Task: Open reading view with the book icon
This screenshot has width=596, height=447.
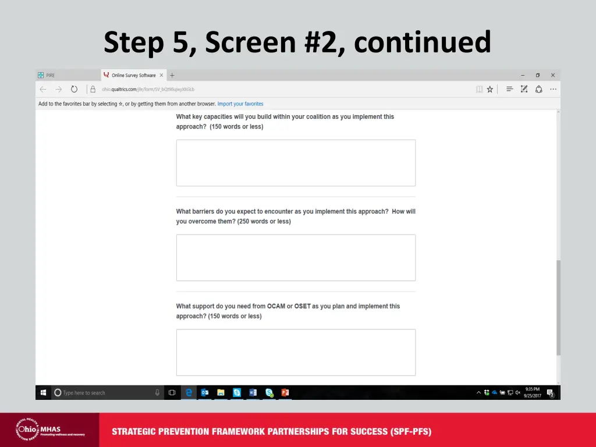Action: (x=480, y=89)
